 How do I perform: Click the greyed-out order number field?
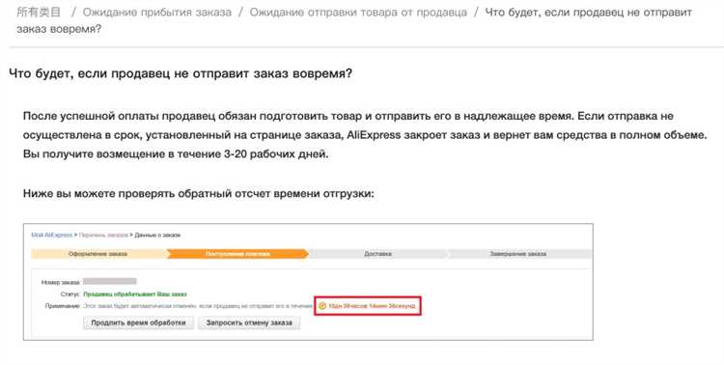click(110, 281)
